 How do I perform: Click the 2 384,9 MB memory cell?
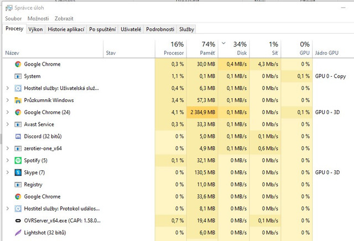202,113
